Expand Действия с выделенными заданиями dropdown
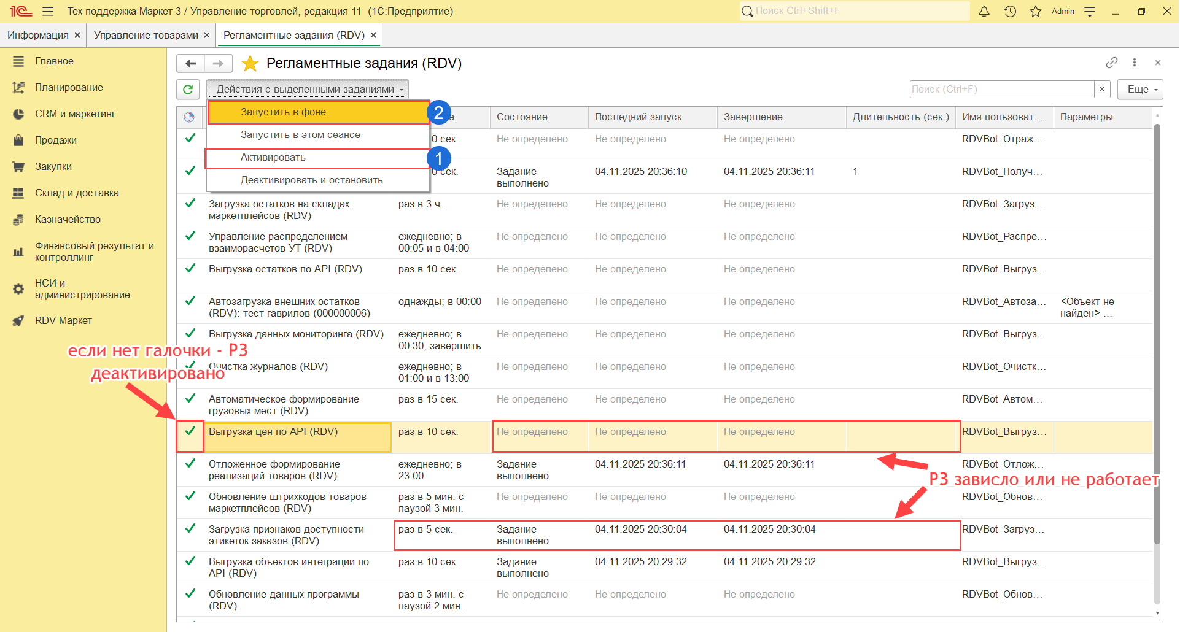This screenshot has height=632, width=1180. click(308, 90)
